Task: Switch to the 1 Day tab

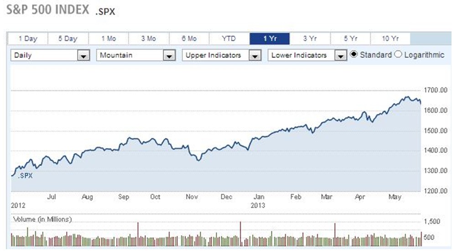Action: [28, 39]
